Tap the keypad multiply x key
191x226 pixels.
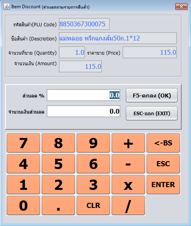click(128, 185)
